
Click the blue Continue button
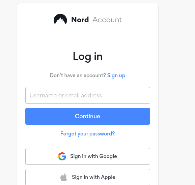coord(88,116)
